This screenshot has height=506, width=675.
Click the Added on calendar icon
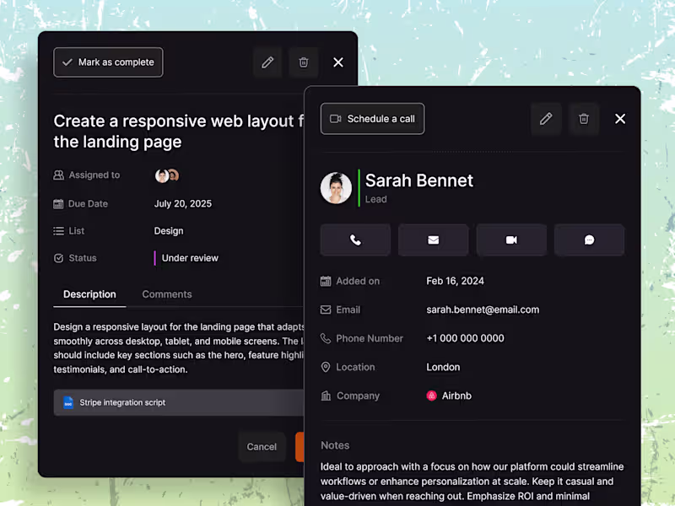(x=326, y=282)
